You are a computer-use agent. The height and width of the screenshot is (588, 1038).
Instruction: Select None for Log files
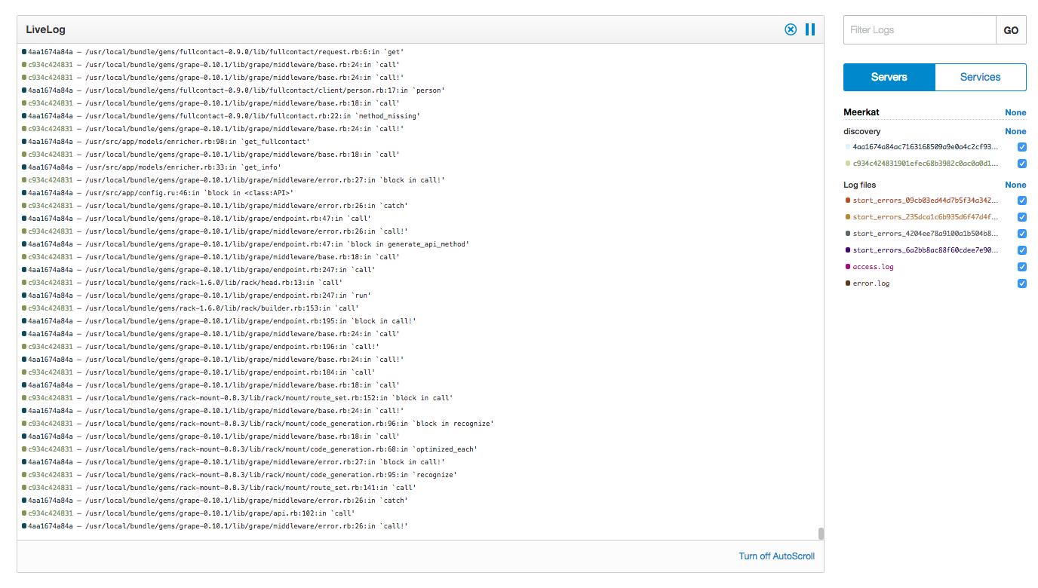(x=1015, y=185)
